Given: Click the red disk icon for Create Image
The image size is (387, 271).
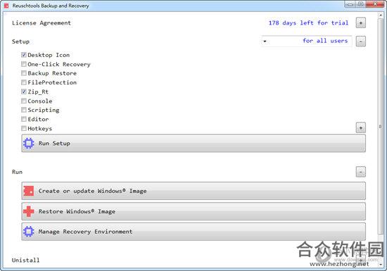Looking at the screenshot, I should click(x=28, y=191).
